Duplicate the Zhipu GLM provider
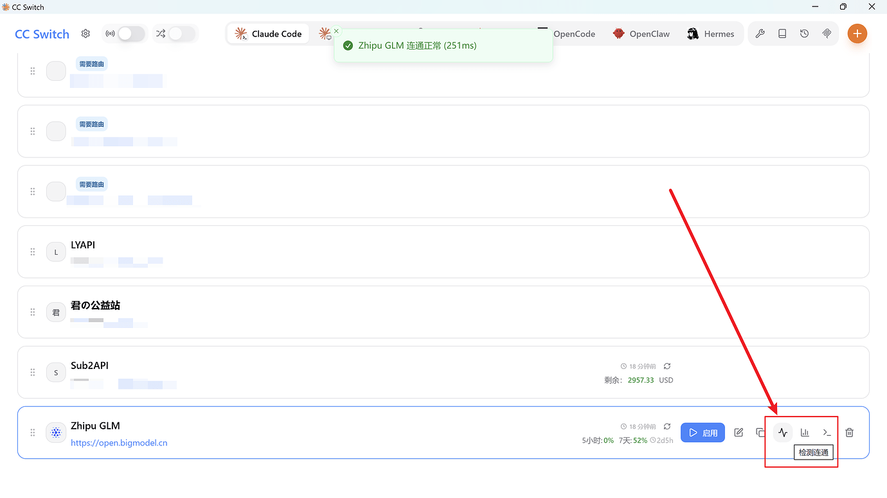 [760, 433]
